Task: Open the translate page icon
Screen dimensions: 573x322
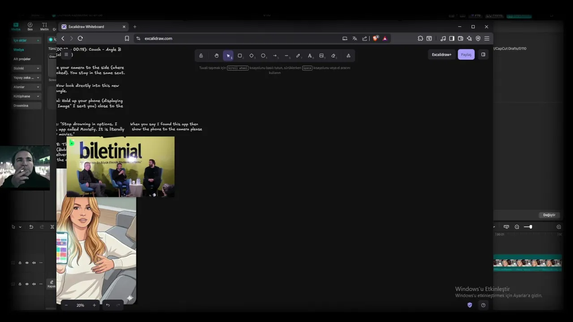Action: pyautogui.click(x=355, y=38)
